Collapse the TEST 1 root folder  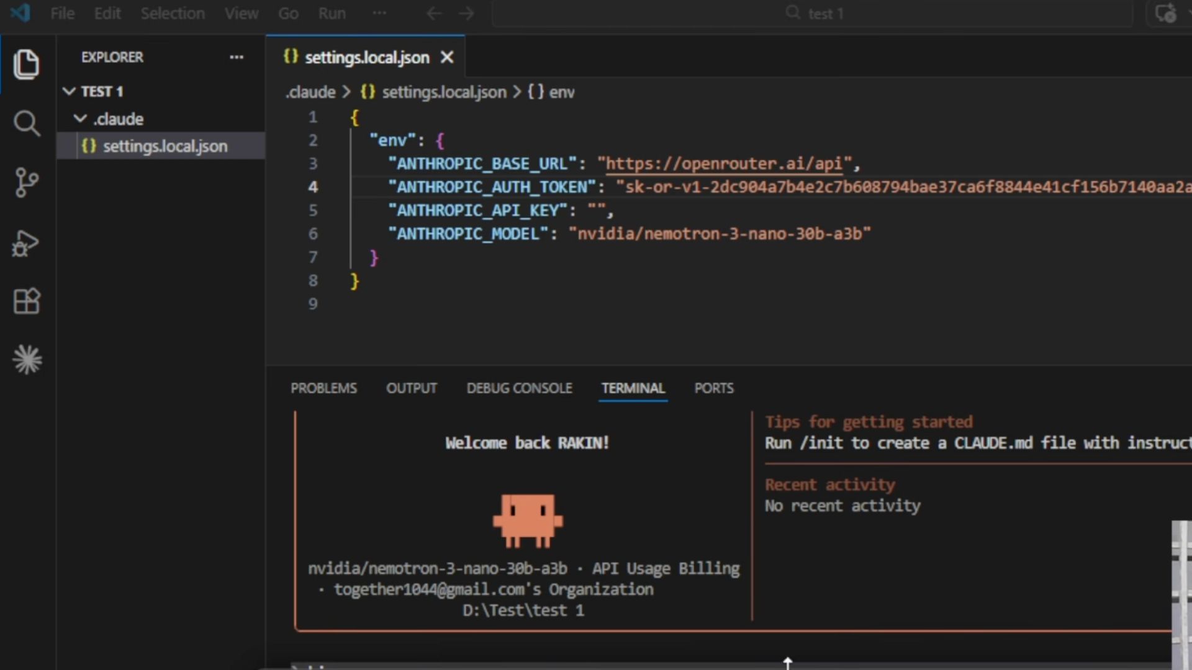tap(70, 92)
